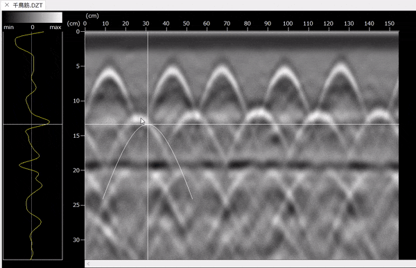The width and height of the screenshot is (416, 268).
Task: Click hyperbola apex near 126 cm
Action: [x=340, y=66]
